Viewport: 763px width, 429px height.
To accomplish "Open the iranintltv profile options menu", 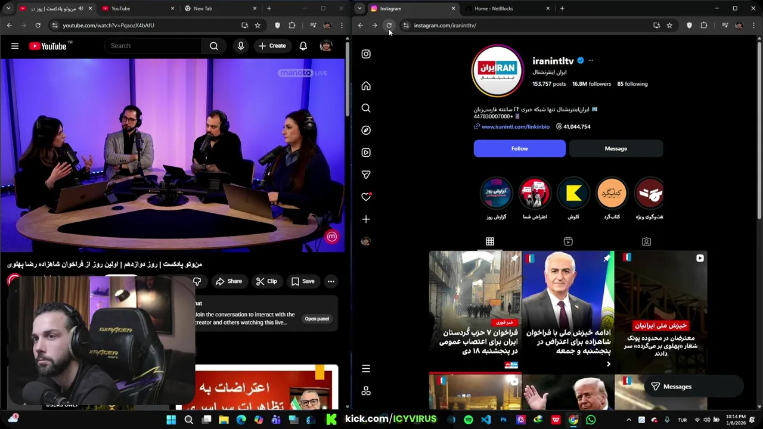I will [x=591, y=61].
